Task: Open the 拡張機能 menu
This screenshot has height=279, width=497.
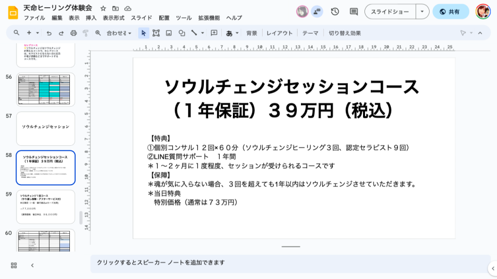Action: click(x=209, y=18)
